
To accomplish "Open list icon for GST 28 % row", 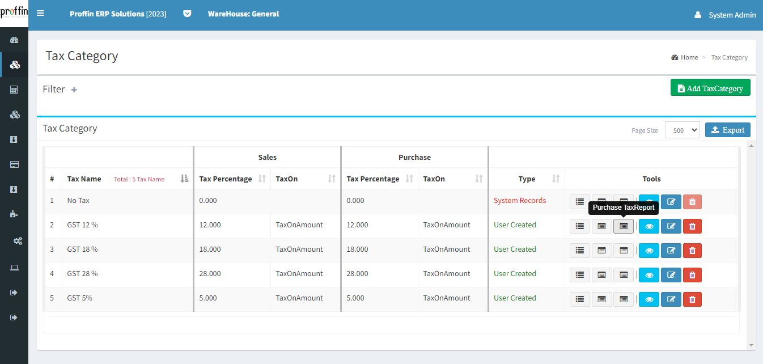I will click(580, 275).
